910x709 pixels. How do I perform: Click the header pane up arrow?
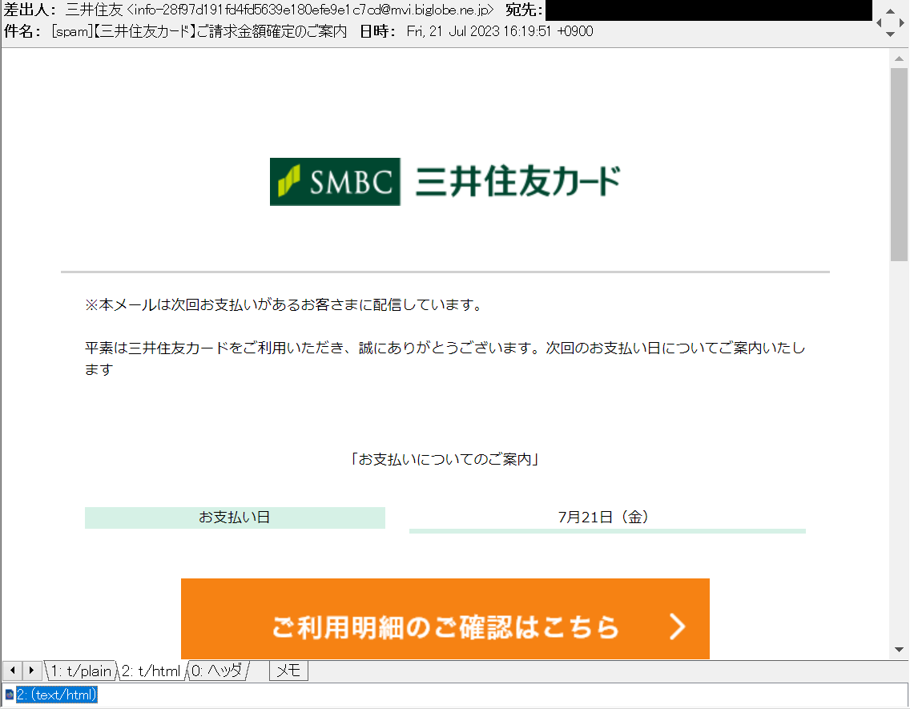pos(890,10)
